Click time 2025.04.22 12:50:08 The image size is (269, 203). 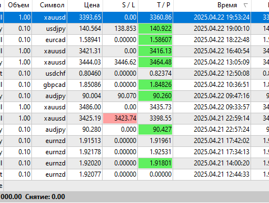[221, 73]
